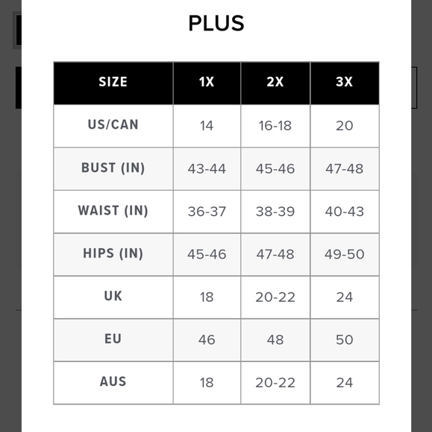Click the EU size 48 cell
This screenshot has width=432, height=432.
click(275, 340)
